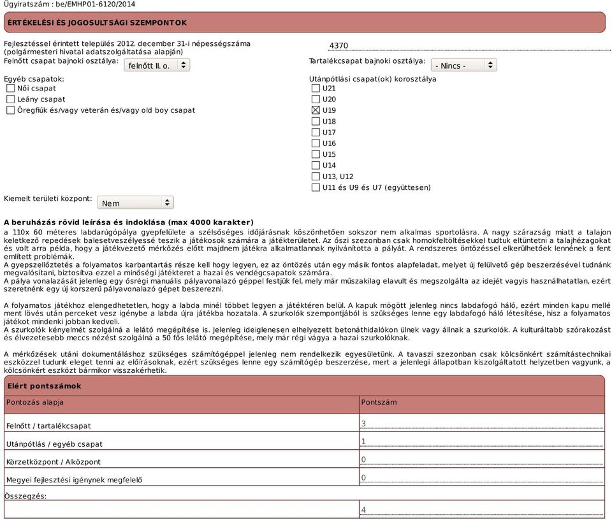Screen dimensions: 612x520
Task: Click the Felnőtt / tartalékcsapat score field
Action: pyautogui.click(x=482, y=423)
